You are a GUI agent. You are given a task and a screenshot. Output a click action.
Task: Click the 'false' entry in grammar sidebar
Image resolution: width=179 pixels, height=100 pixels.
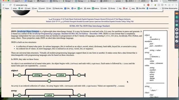coord(152,78)
